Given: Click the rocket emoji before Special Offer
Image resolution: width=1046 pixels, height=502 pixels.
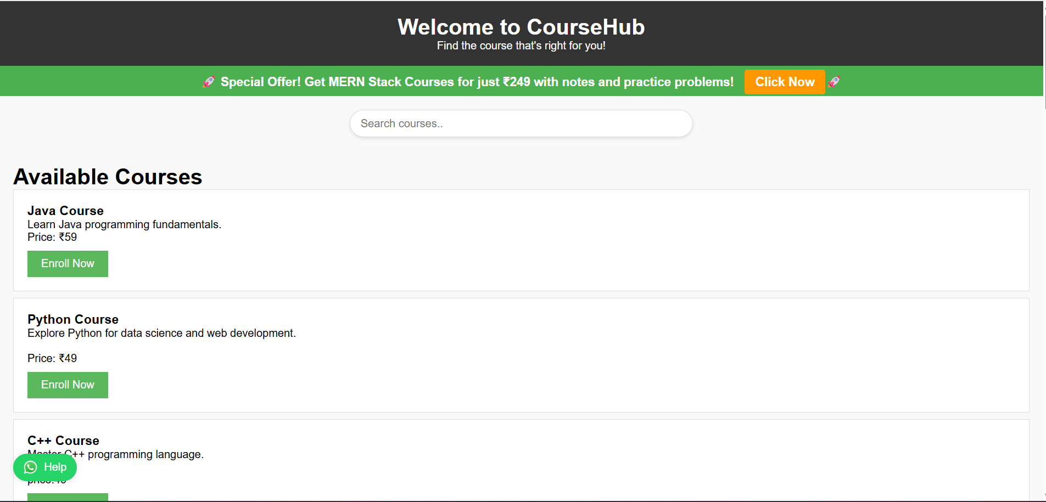Looking at the screenshot, I should pos(209,82).
